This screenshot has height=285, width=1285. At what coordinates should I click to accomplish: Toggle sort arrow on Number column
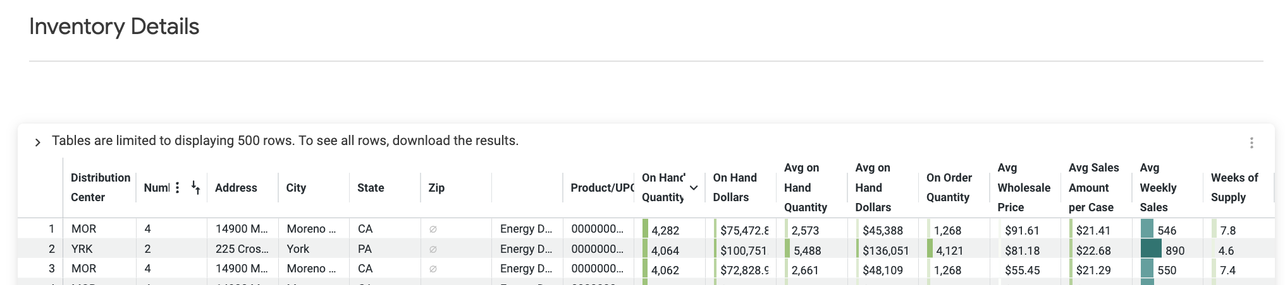click(x=195, y=187)
